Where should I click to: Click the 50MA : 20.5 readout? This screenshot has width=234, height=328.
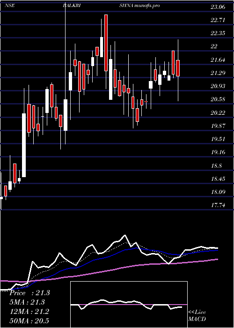29,321
